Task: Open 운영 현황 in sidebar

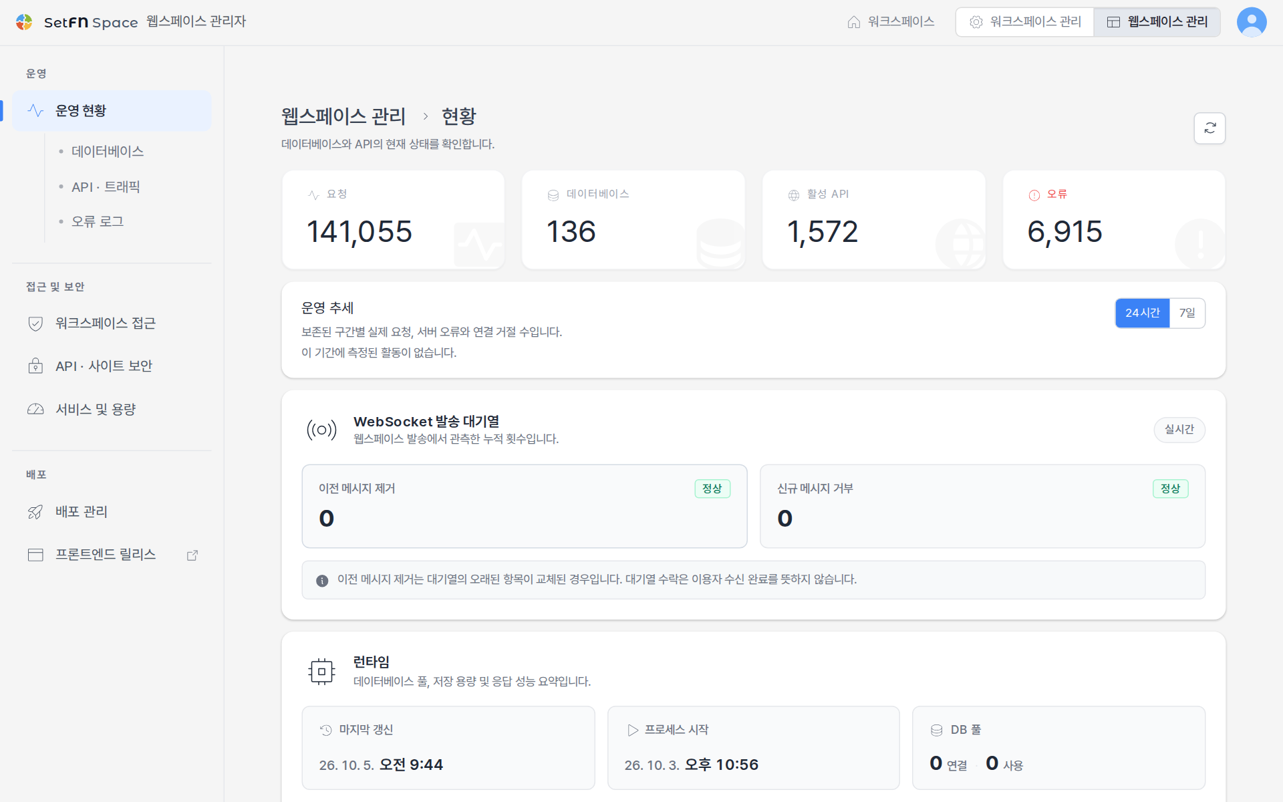Action: 112,111
